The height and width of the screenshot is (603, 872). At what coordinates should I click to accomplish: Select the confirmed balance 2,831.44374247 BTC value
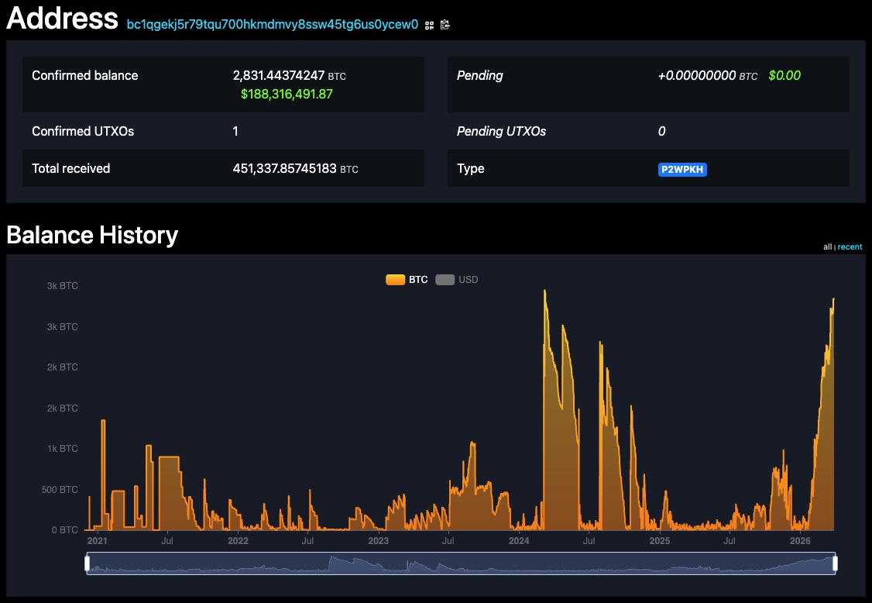click(289, 76)
